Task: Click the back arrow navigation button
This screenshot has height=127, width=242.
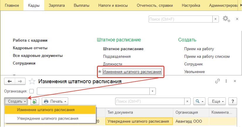Action: click(10, 81)
